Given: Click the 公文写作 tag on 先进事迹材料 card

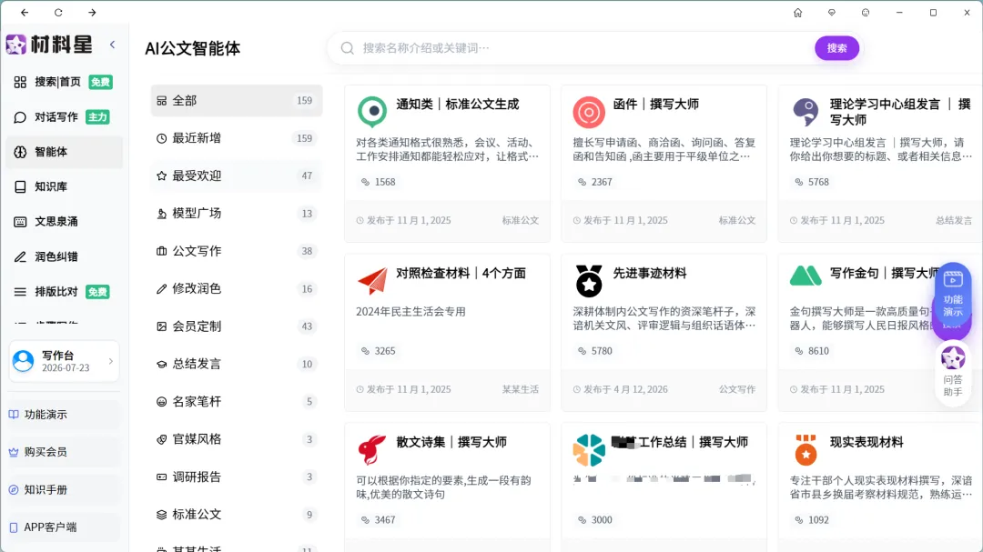Looking at the screenshot, I should click(x=736, y=390).
